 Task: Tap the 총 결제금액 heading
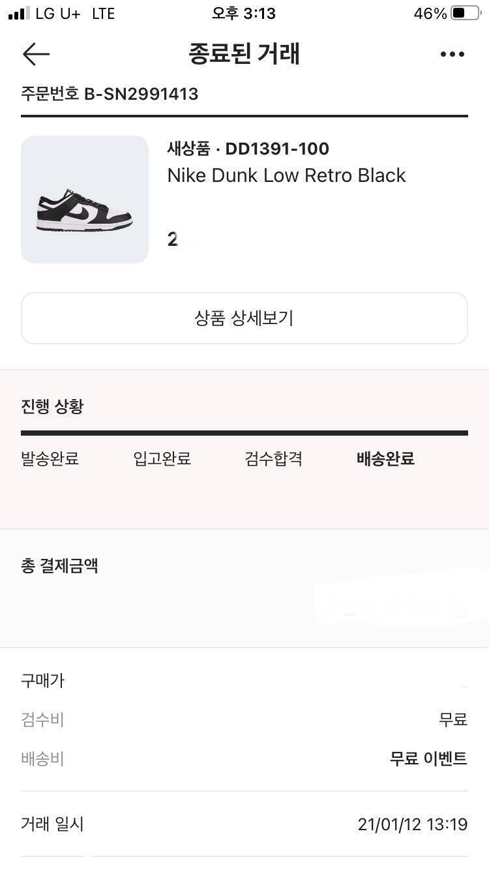point(59,565)
